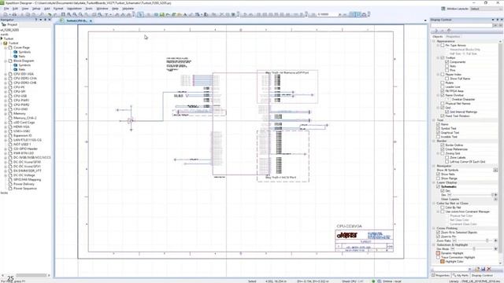
Task: Toggle the Border Outline checkbox
Action: [443, 145]
